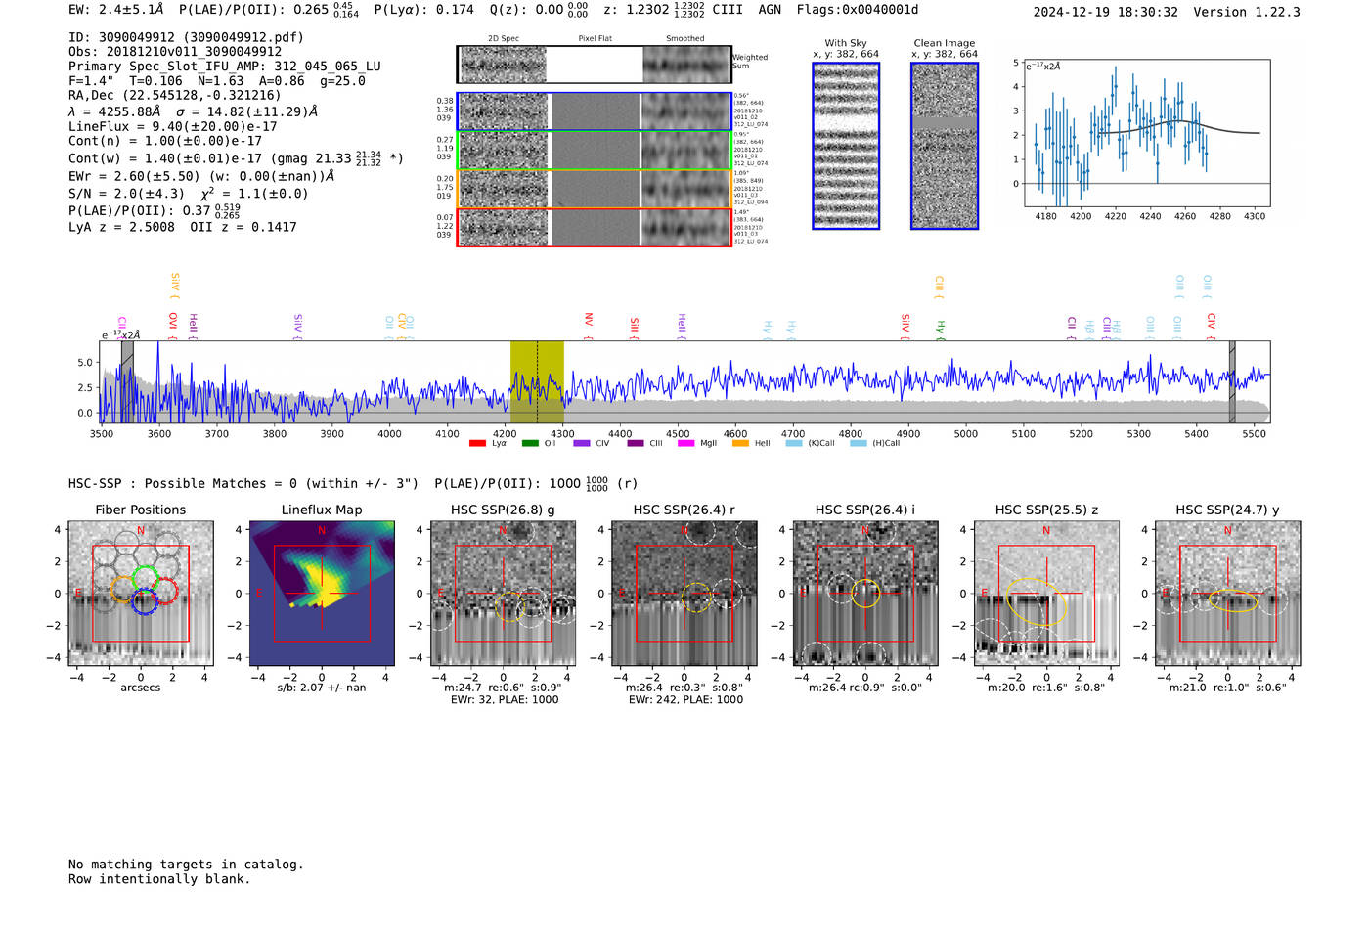The width and height of the screenshot is (1369, 932).
Task: View the HSC SSP(25.5) z cutout
Action: click(x=1046, y=594)
